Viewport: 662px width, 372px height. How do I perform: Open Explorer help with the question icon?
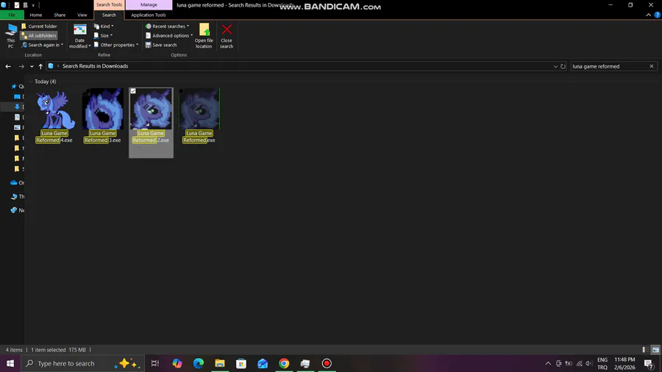657,15
